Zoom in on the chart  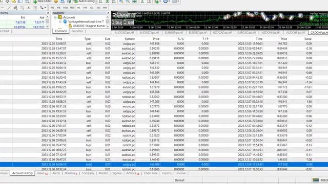(121, 1)
